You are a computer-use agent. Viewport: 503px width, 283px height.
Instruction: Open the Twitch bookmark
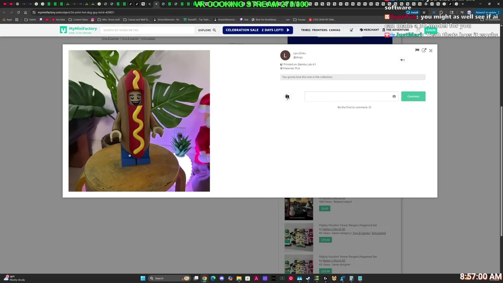pyautogui.click(x=30, y=20)
